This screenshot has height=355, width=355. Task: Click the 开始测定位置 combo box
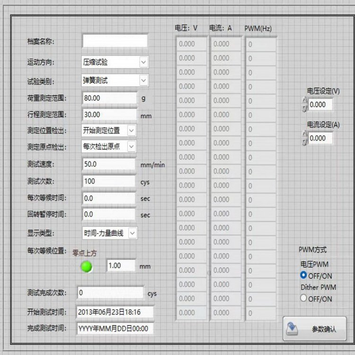(109, 131)
